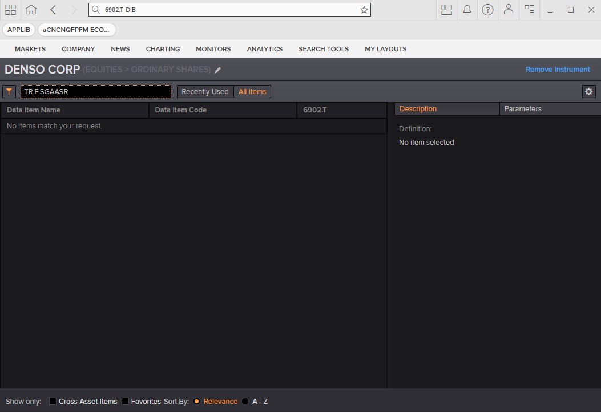
Task: Open settings gear in data item browser
Action: pos(588,92)
